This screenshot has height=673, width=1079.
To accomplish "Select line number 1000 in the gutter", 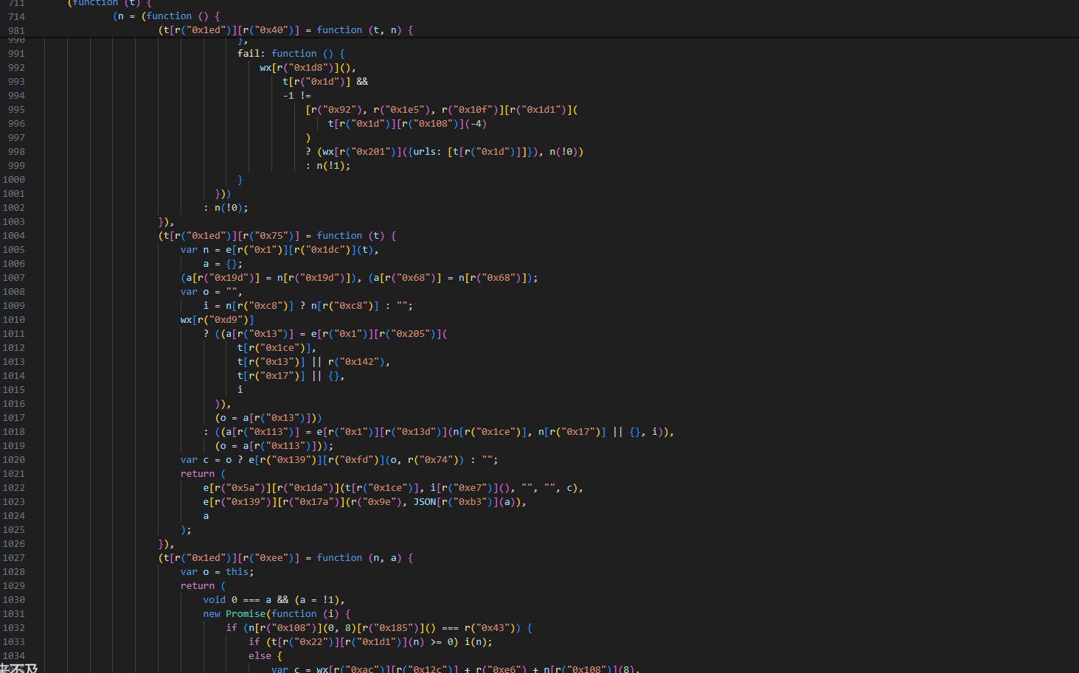I will 13,180.
